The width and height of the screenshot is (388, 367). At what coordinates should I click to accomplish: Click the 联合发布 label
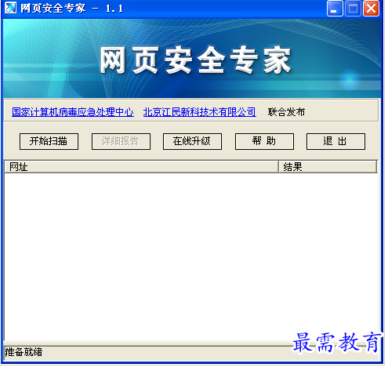[x=286, y=112]
